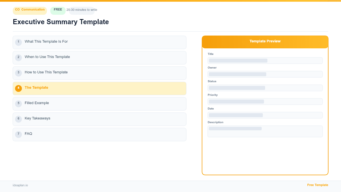Click the highlighted number 4 circle icon

point(18,88)
